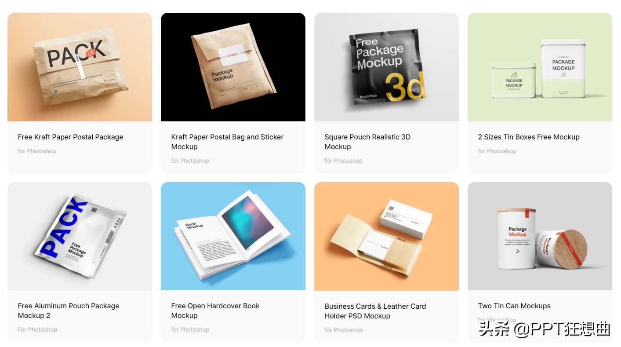Image resolution: width=621 pixels, height=347 pixels.
Task: View the green tin boxes mockup image
Action: [540, 67]
